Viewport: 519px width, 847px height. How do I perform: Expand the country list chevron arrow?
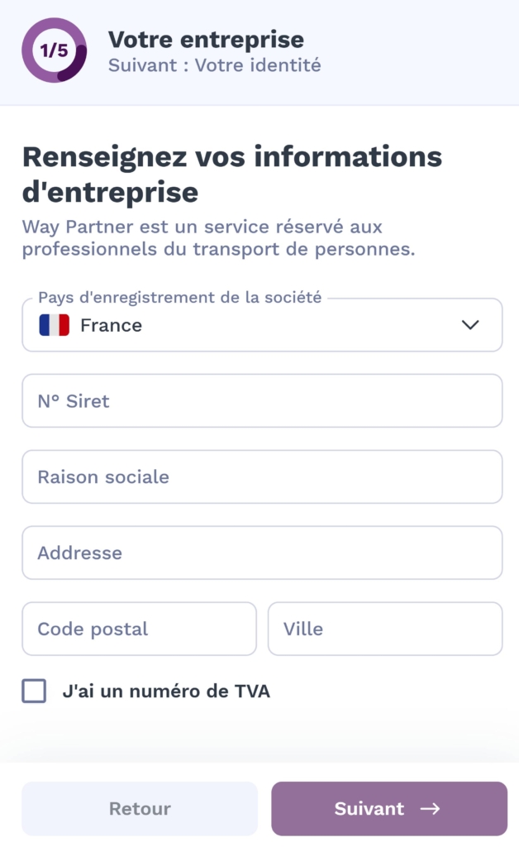tap(470, 325)
